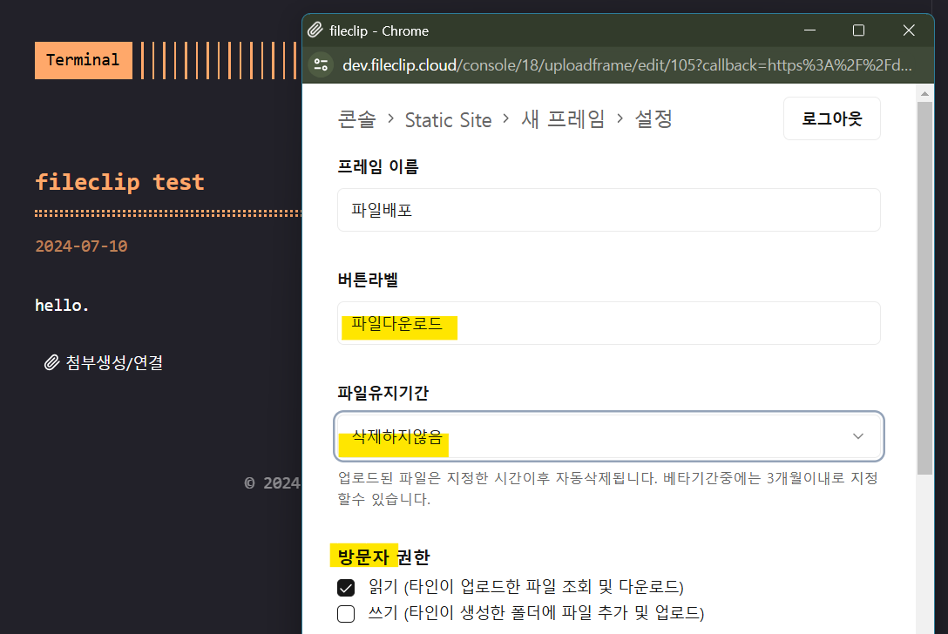
Task: Click the scrollbar up arrow
Action: pos(924,91)
